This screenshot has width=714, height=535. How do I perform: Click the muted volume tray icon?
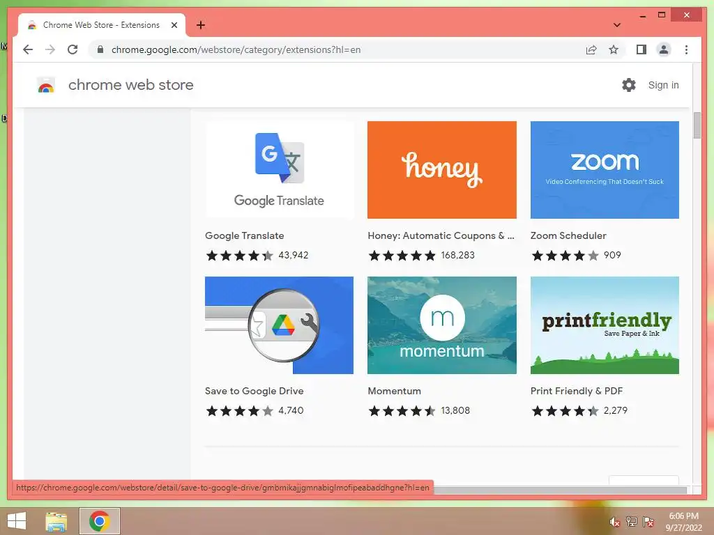[615, 522]
